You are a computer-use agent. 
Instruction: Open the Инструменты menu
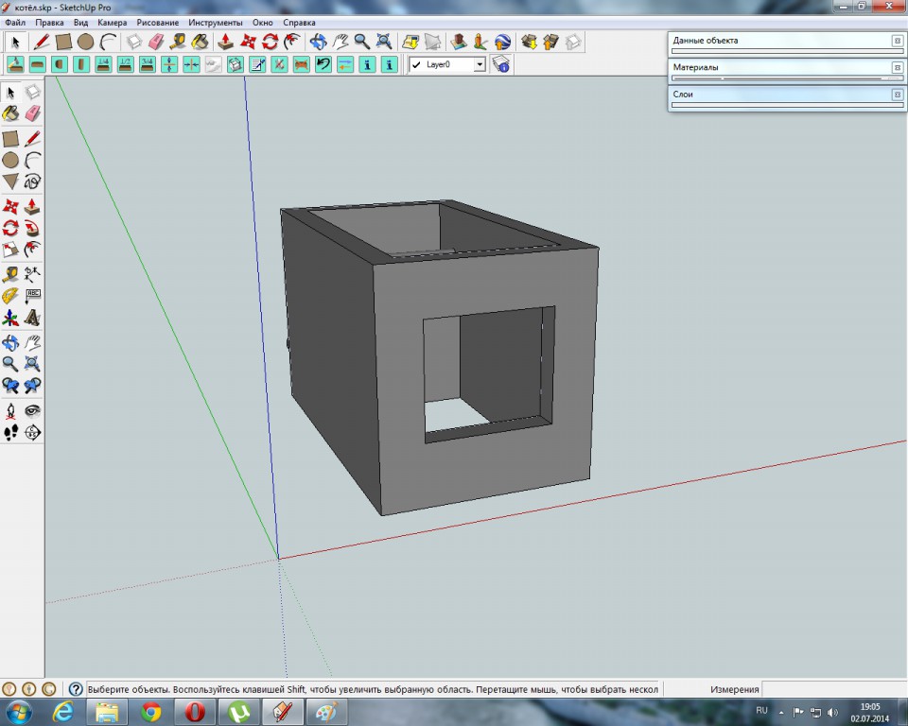click(215, 22)
